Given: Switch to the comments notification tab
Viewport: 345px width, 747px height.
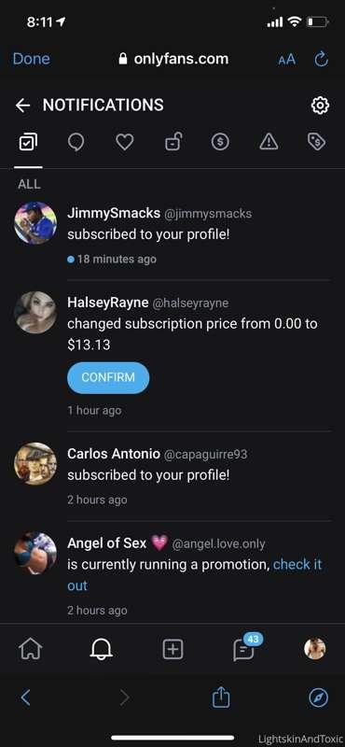Looking at the screenshot, I should point(76,142).
